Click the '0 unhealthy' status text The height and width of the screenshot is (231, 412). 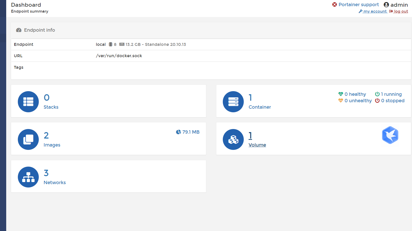tap(358, 101)
